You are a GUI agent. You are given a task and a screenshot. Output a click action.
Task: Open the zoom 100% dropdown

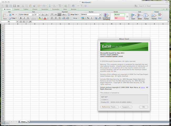coord(81,6)
